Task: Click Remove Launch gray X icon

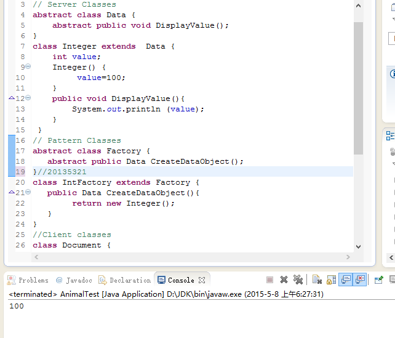Action: (284, 280)
